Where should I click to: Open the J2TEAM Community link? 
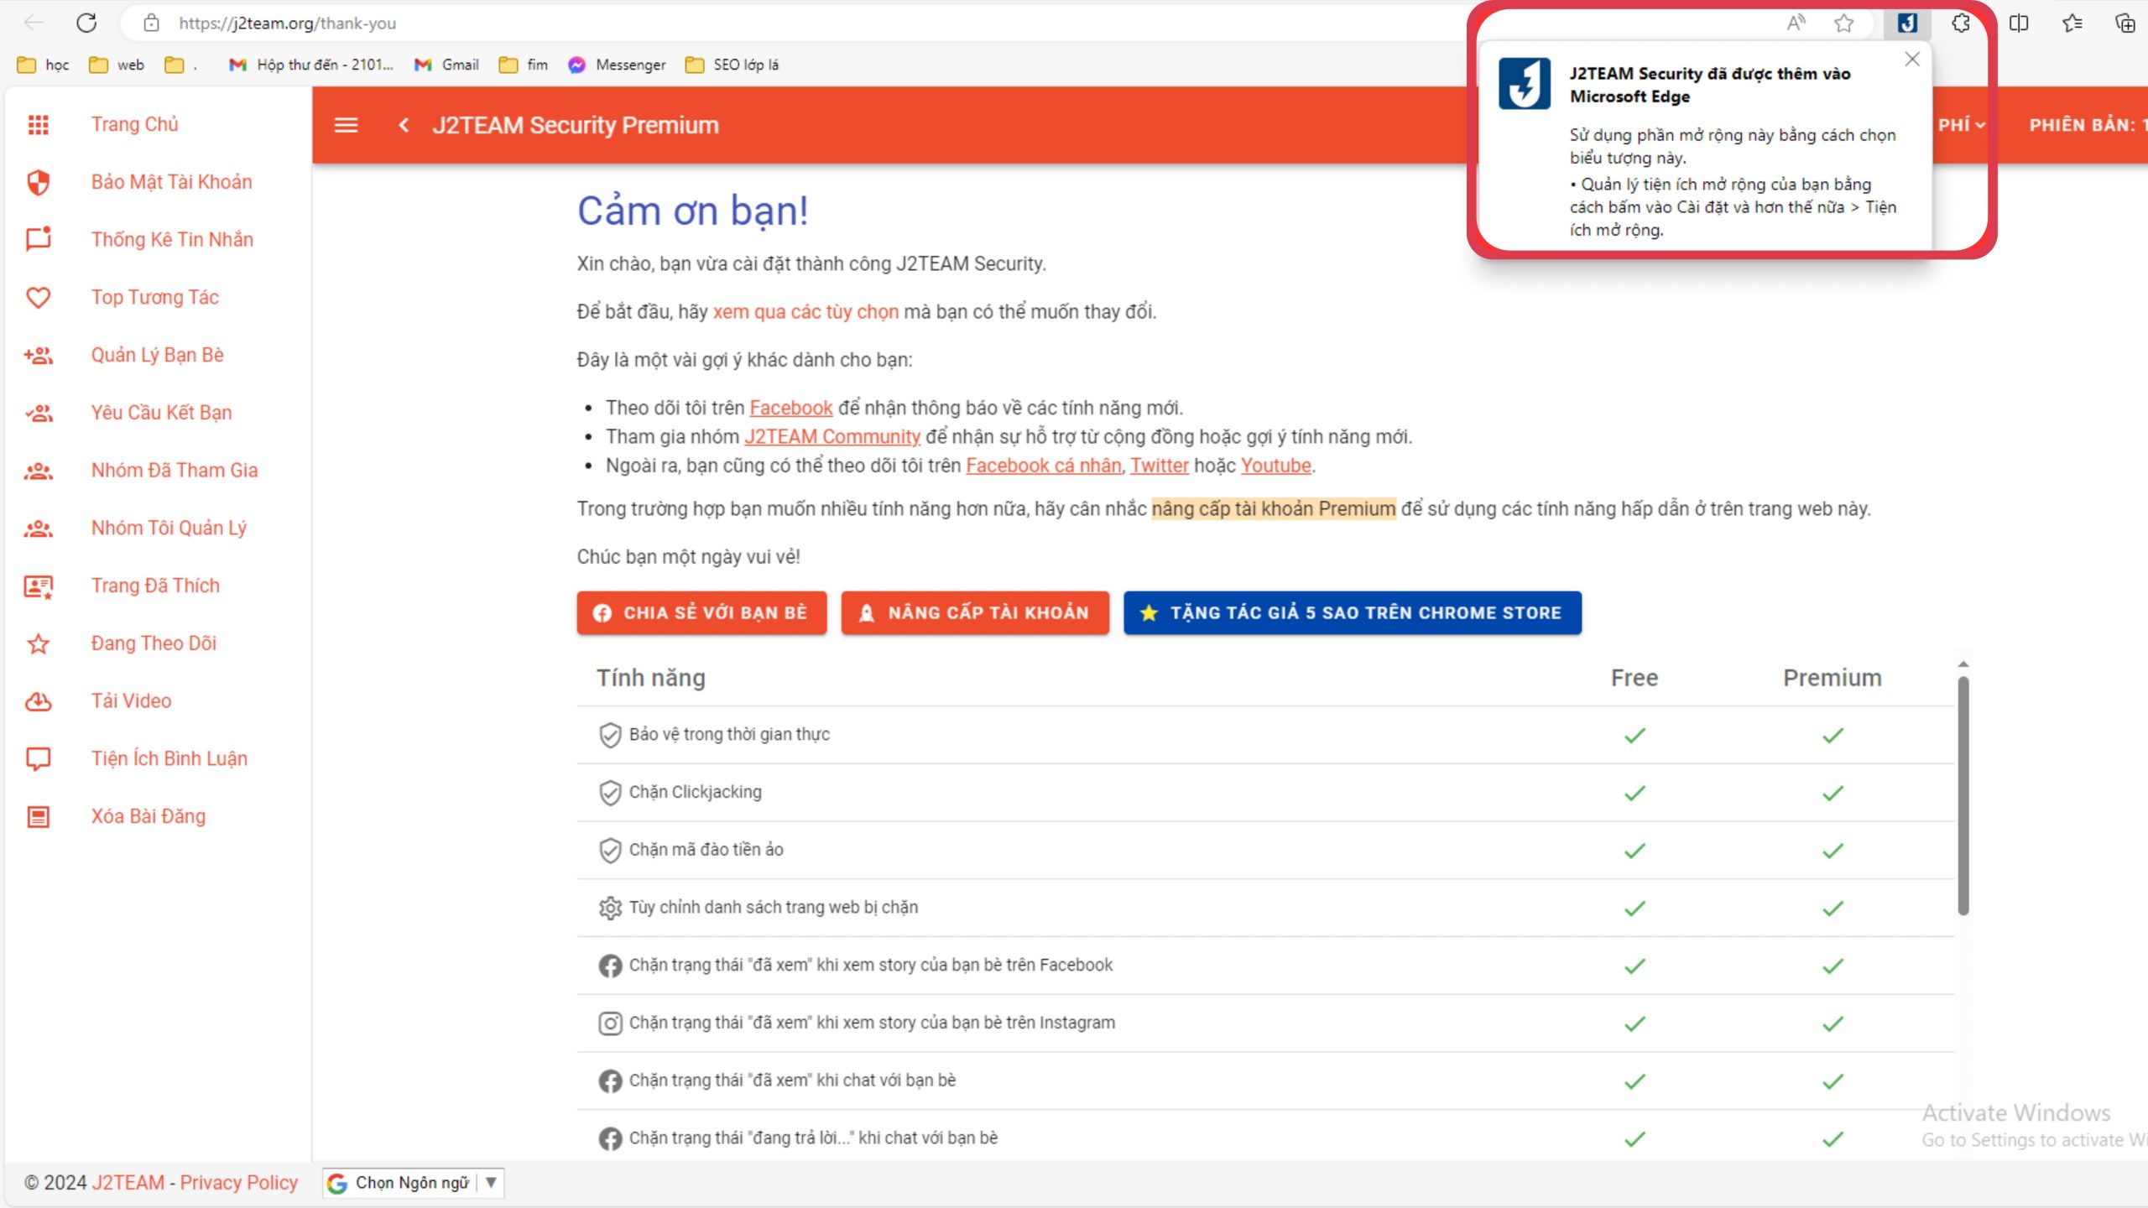click(x=832, y=437)
